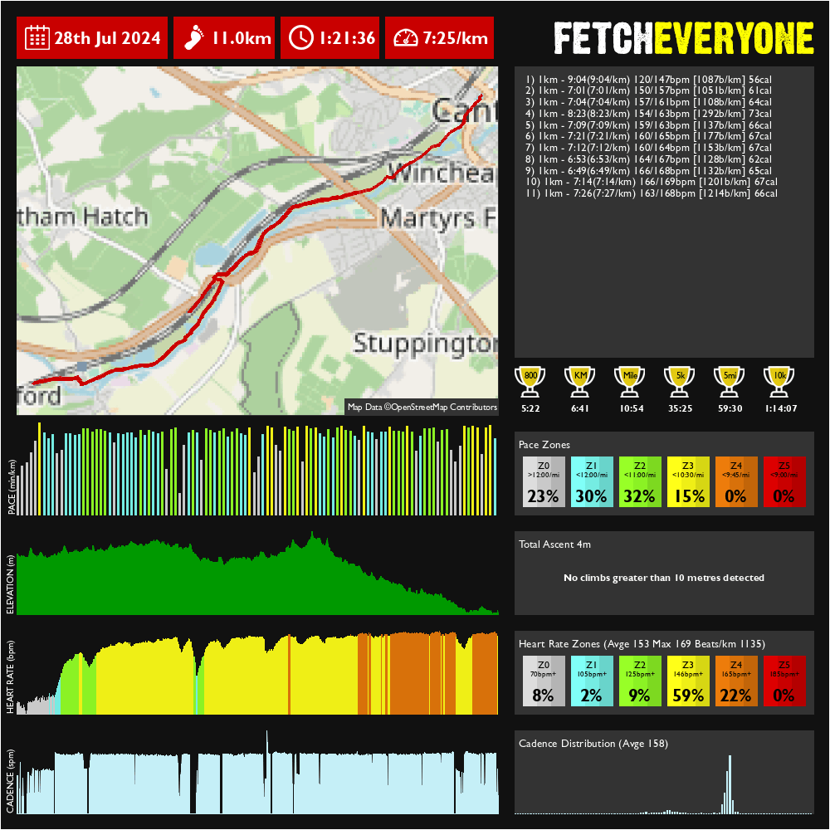This screenshot has width=830, height=830.
Task: Click the calendar icon beside the date
Action: (37, 38)
